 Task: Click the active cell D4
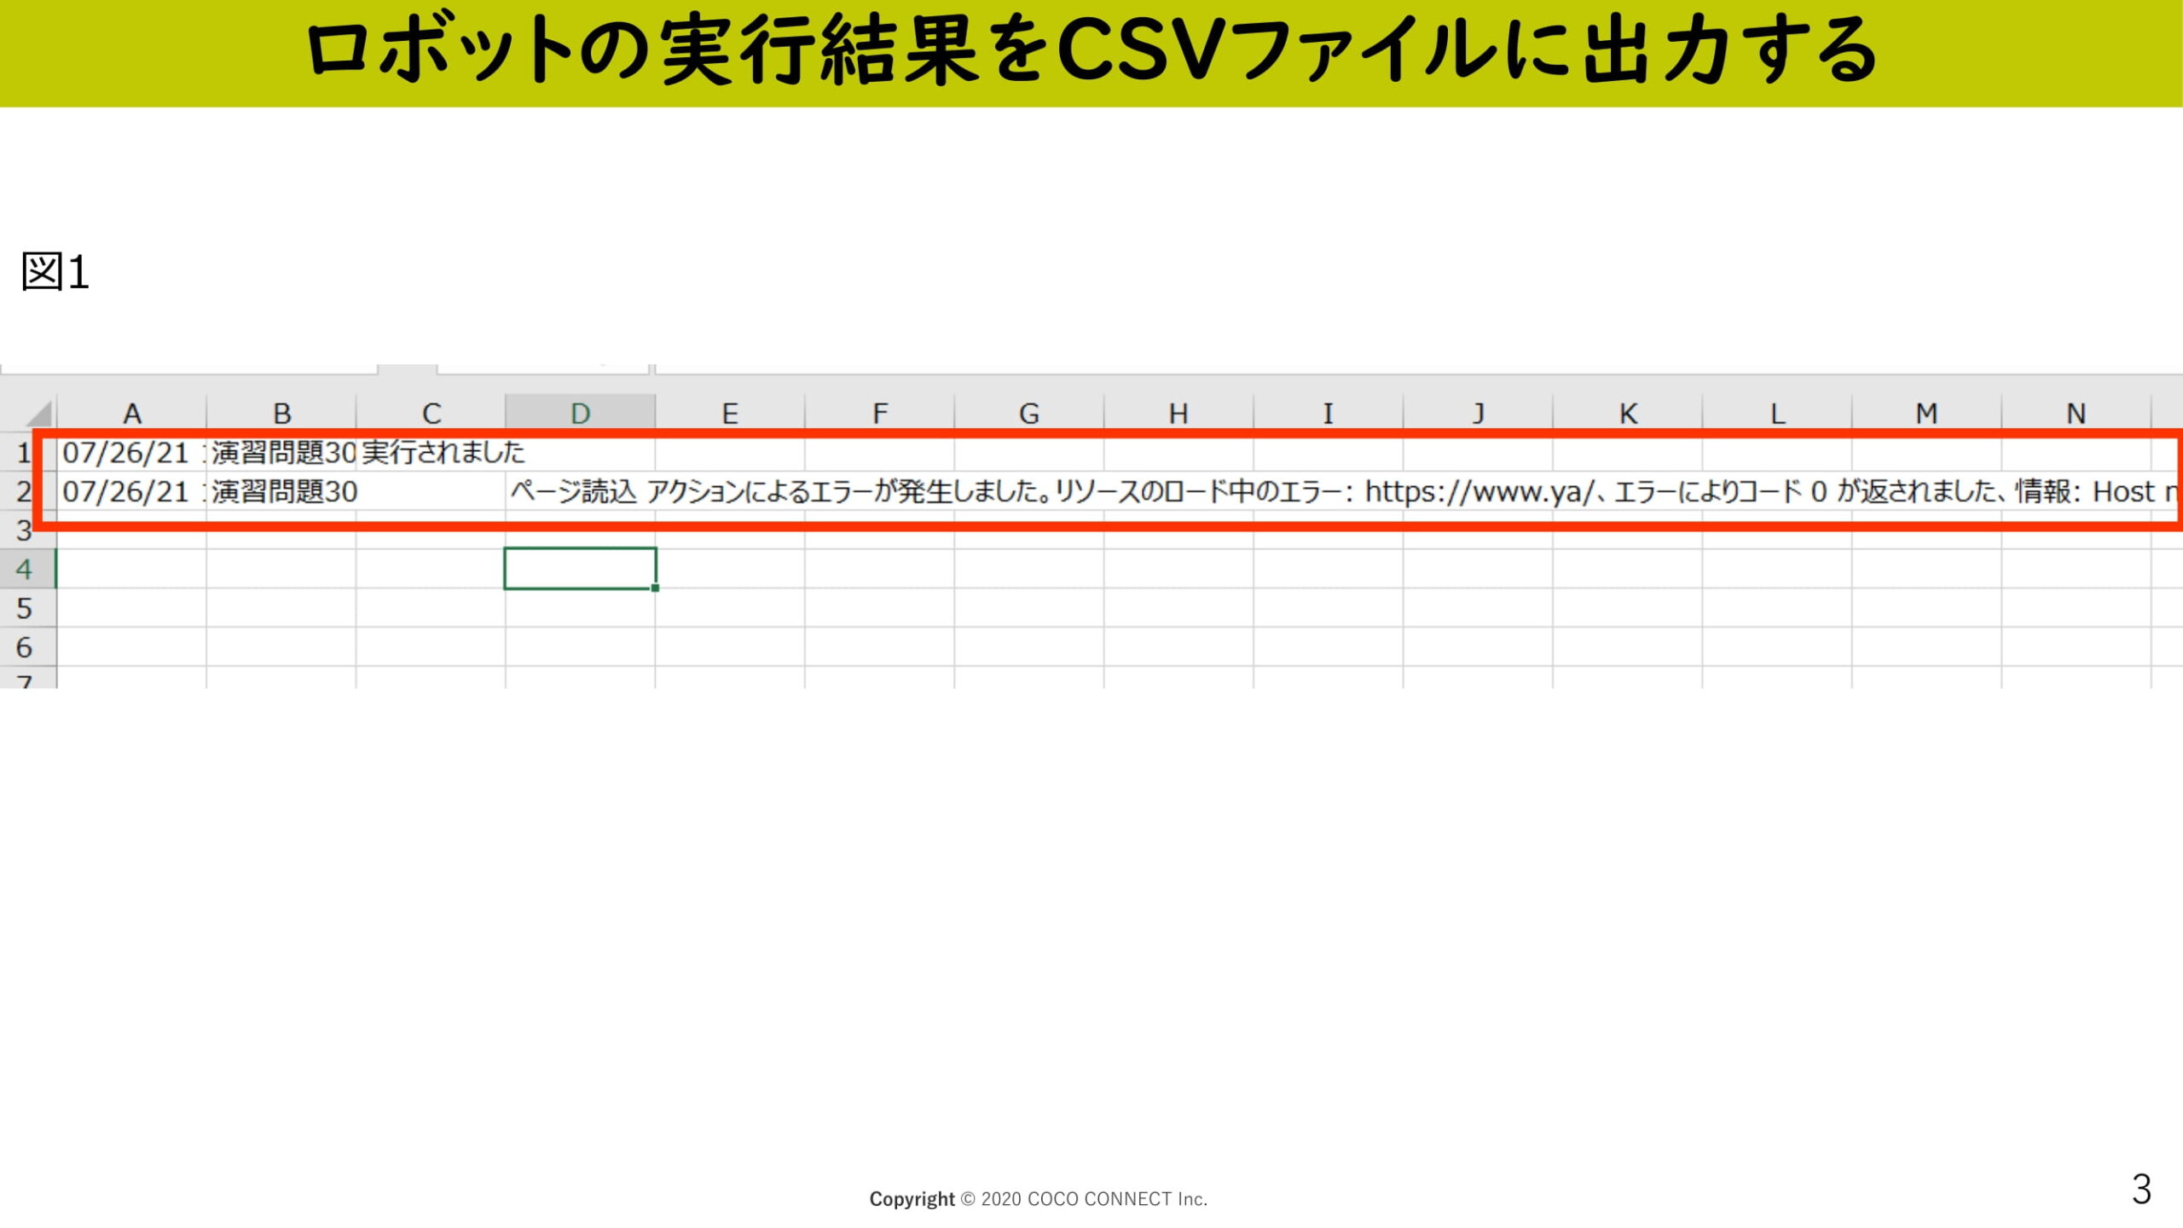click(x=580, y=569)
